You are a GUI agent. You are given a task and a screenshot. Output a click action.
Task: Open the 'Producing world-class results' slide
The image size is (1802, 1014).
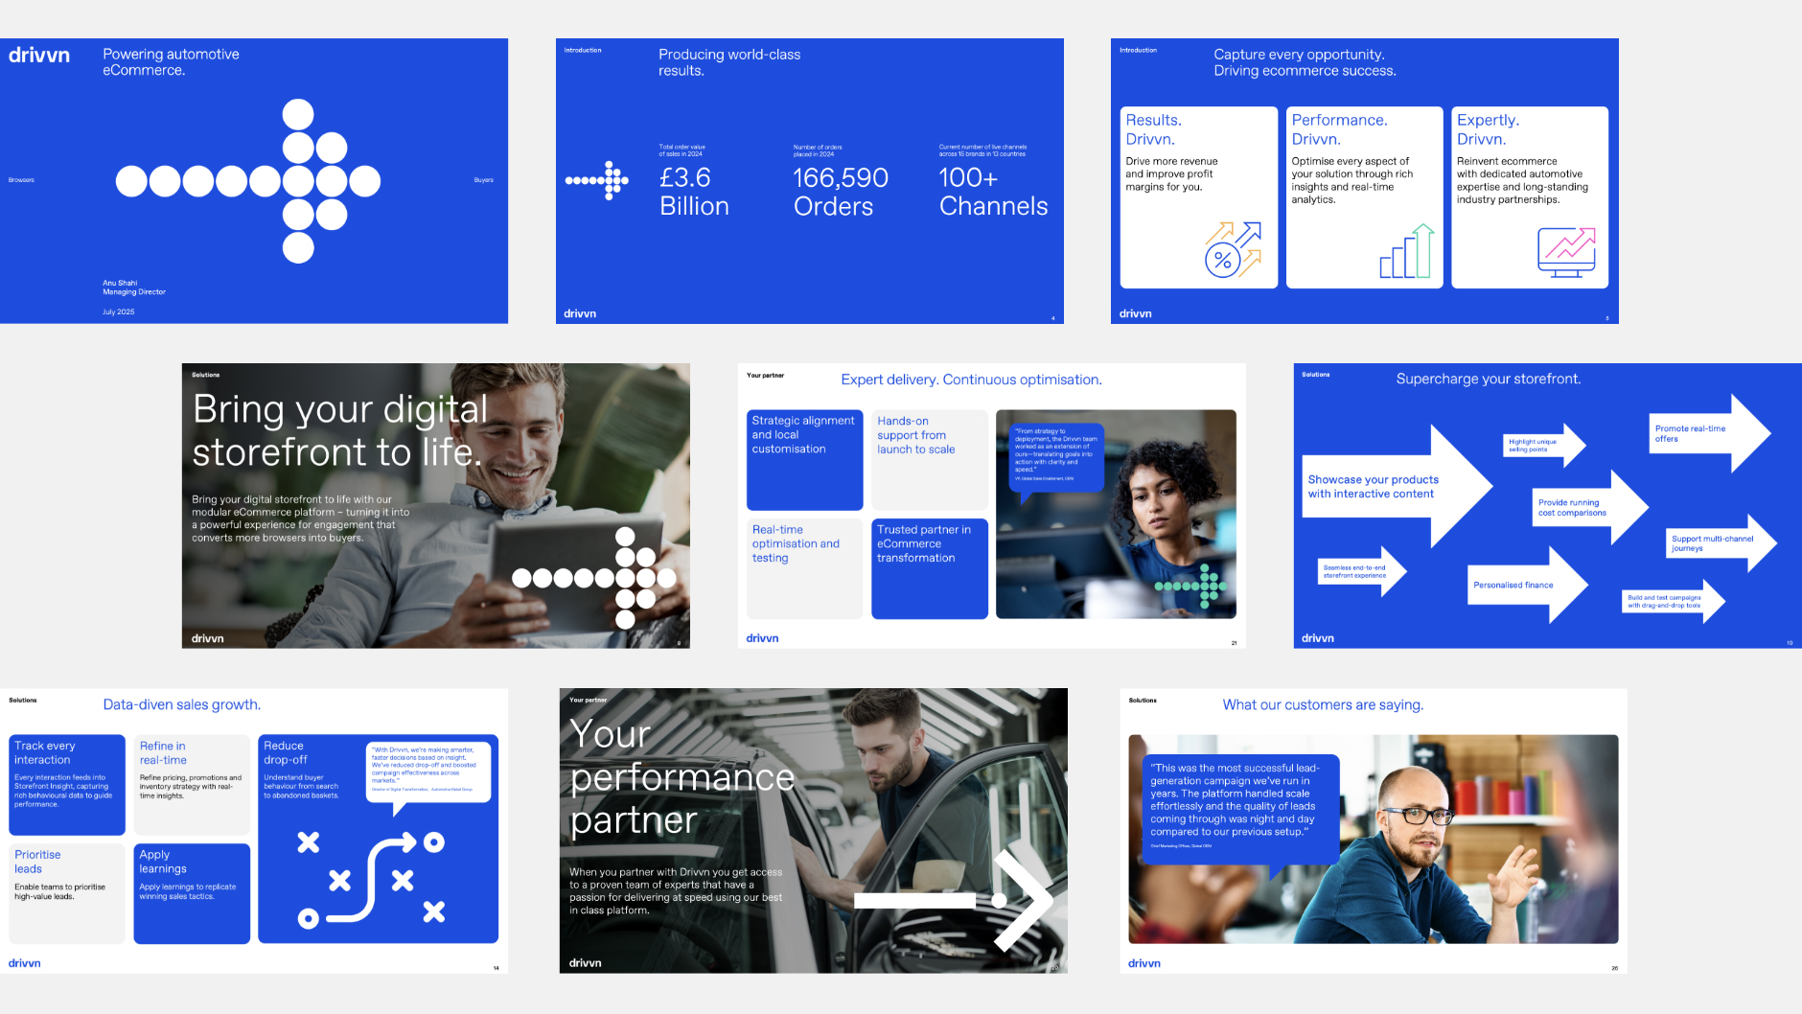pos(810,181)
